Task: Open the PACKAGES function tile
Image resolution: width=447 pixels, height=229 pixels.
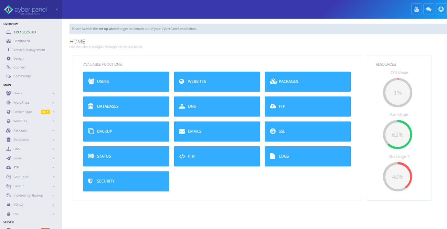Action: (x=308, y=82)
